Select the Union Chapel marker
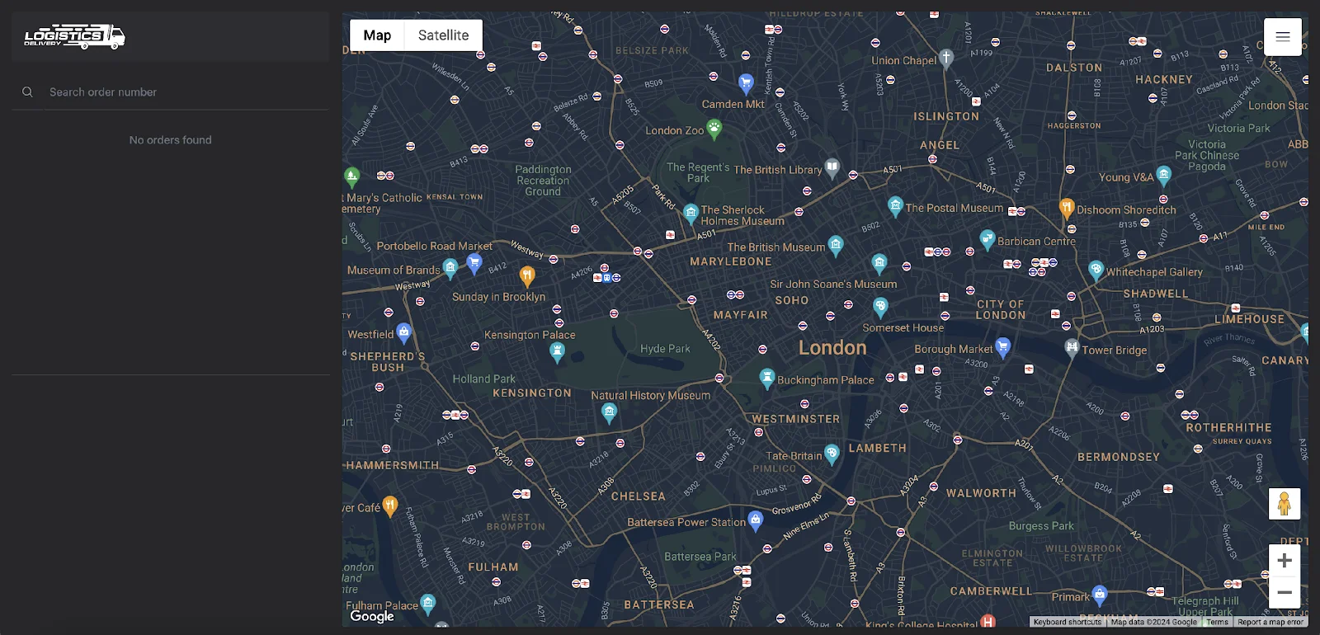The height and width of the screenshot is (635, 1320). (x=946, y=58)
